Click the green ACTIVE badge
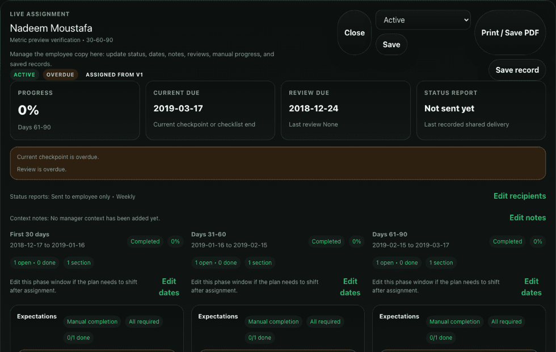 pyautogui.click(x=24, y=75)
